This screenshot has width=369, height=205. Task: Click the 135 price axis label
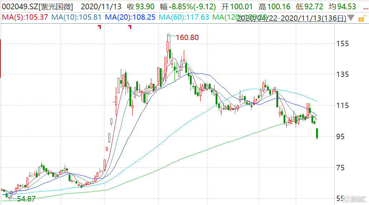[343, 74]
